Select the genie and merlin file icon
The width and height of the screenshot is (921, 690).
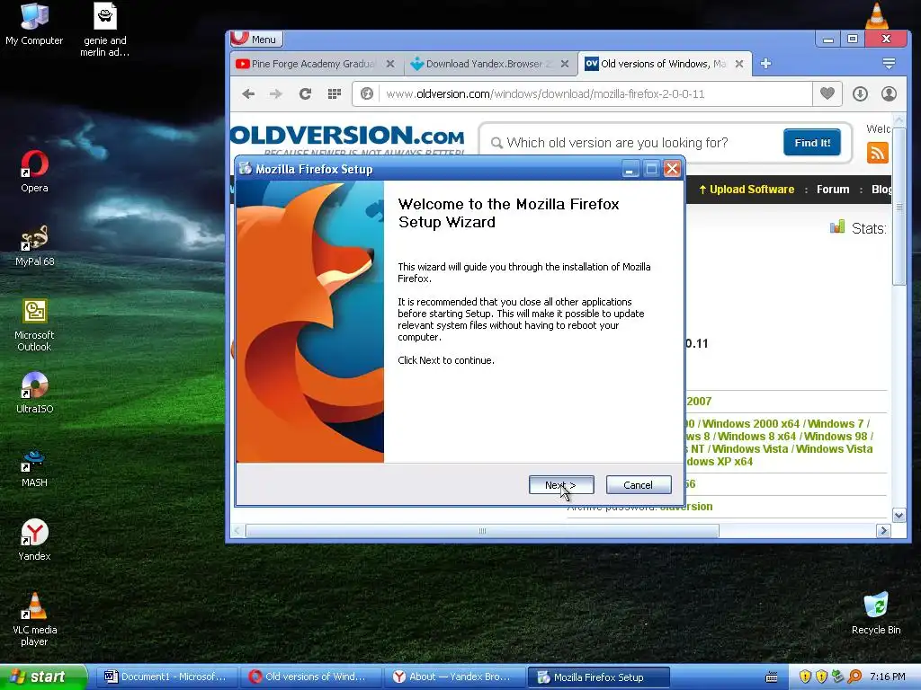coord(104,30)
